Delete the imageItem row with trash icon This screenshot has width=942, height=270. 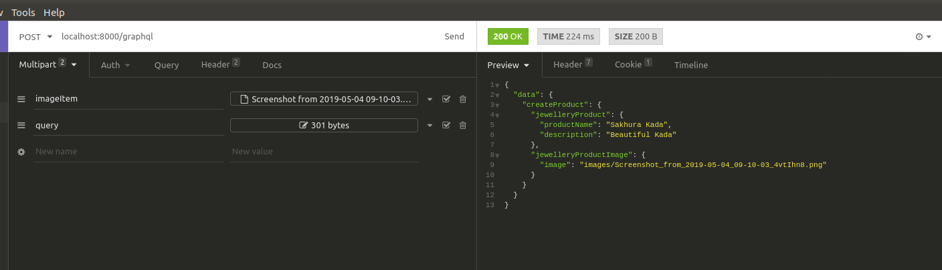462,99
